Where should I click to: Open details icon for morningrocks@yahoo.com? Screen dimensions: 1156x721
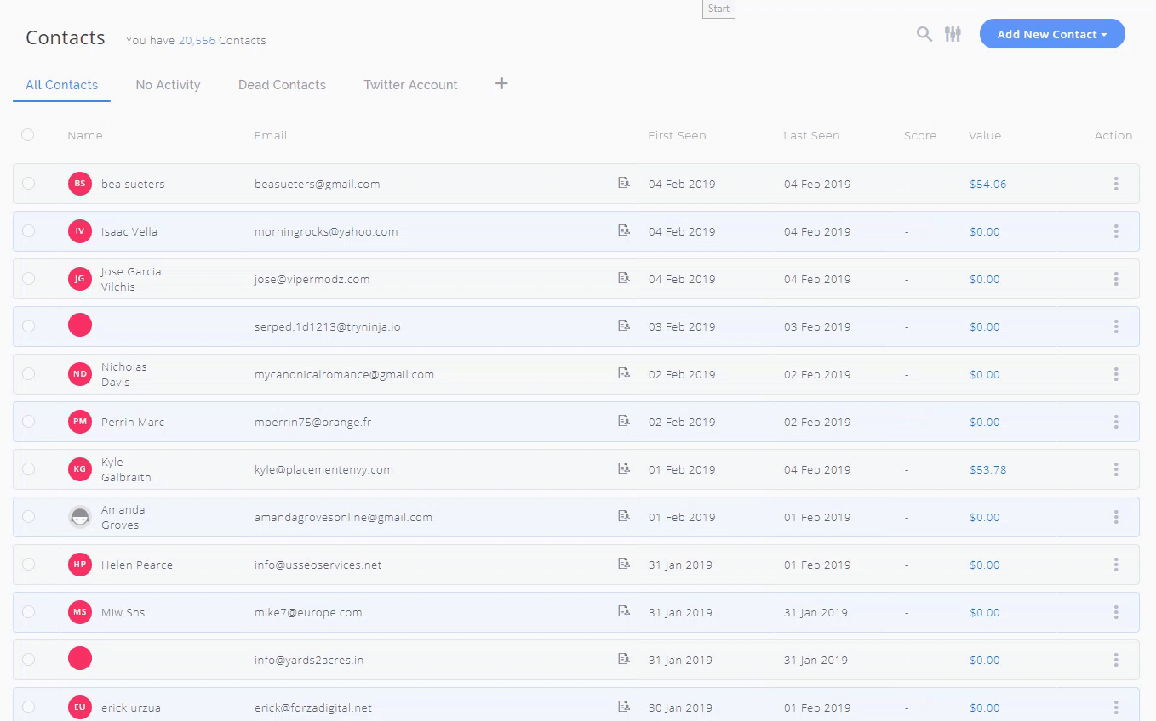[624, 230]
